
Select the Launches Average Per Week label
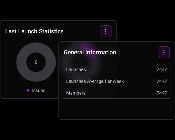pos(95,81)
